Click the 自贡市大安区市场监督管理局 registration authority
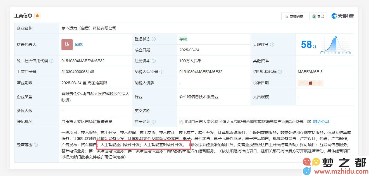 87,122
